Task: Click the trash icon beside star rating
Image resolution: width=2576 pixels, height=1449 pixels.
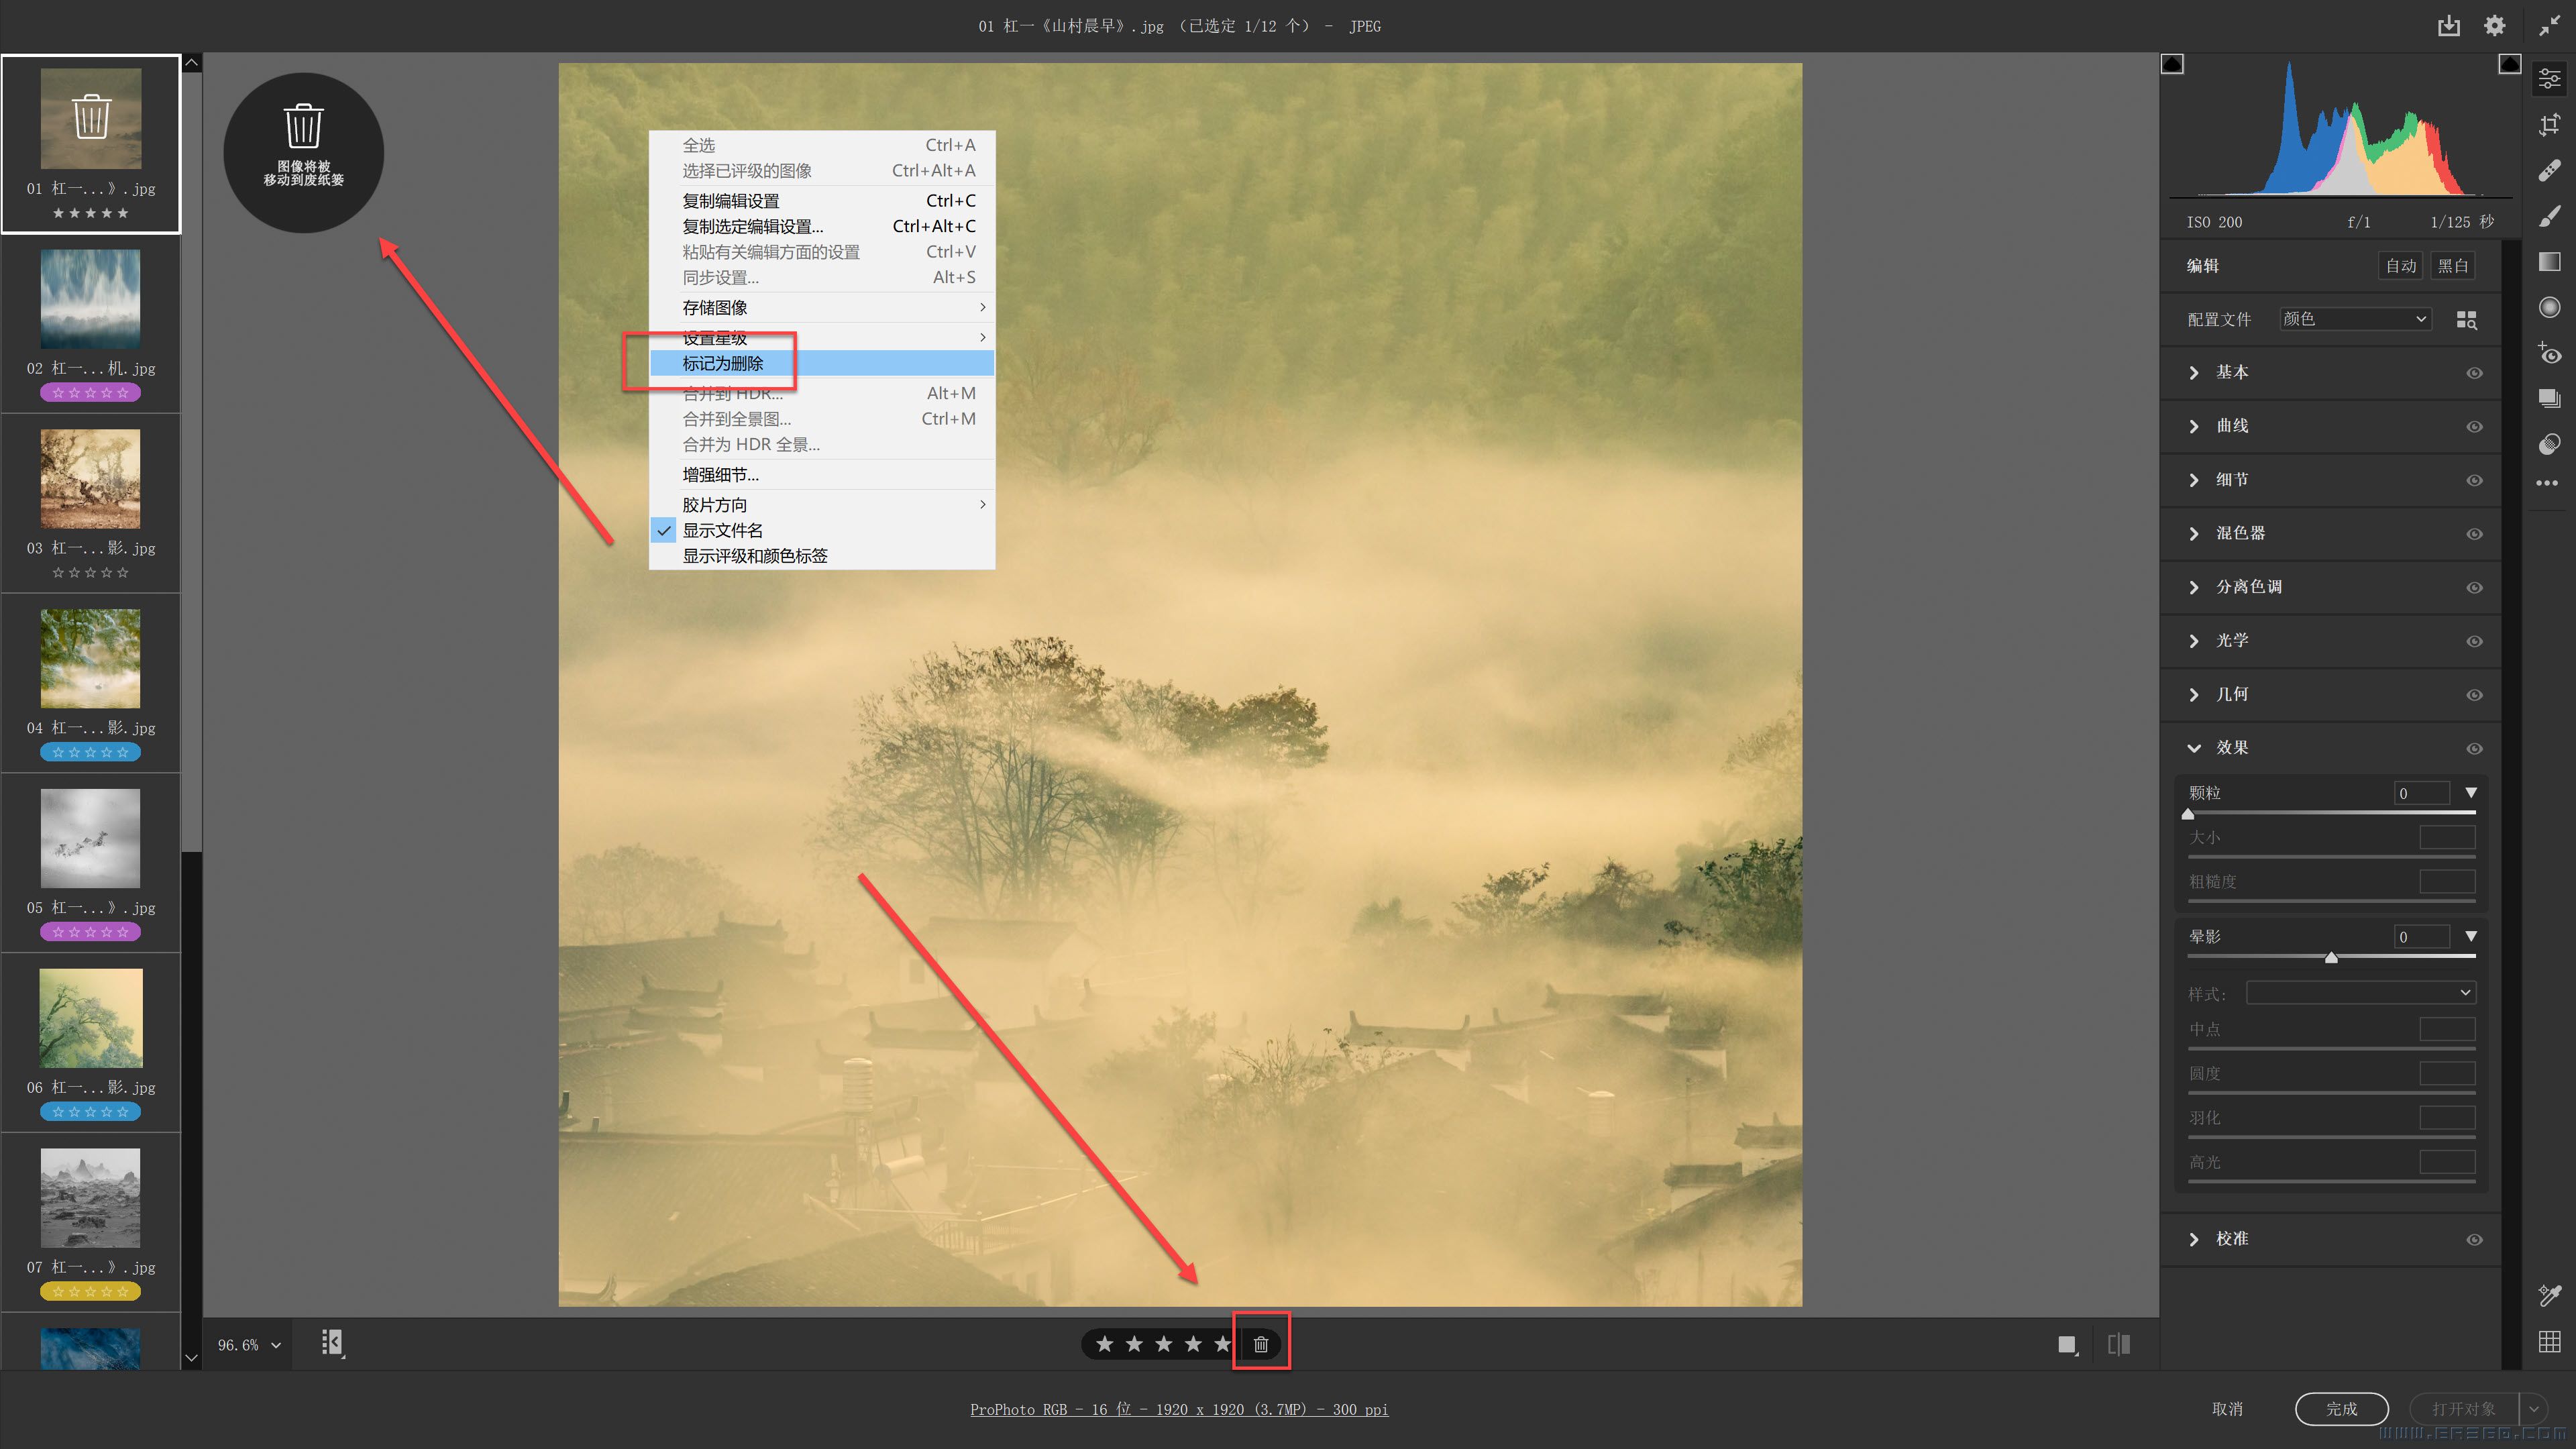Action: (x=1260, y=1344)
